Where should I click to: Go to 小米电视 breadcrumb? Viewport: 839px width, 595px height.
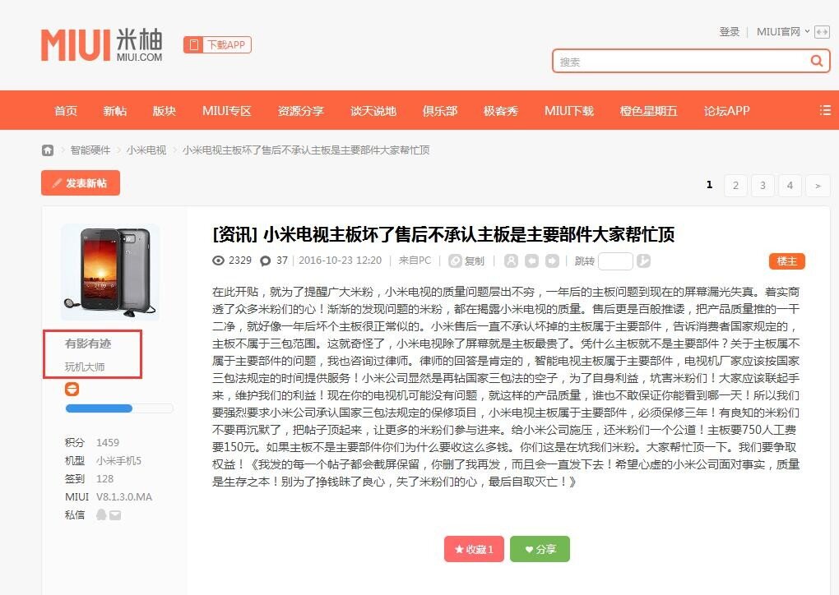146,150
